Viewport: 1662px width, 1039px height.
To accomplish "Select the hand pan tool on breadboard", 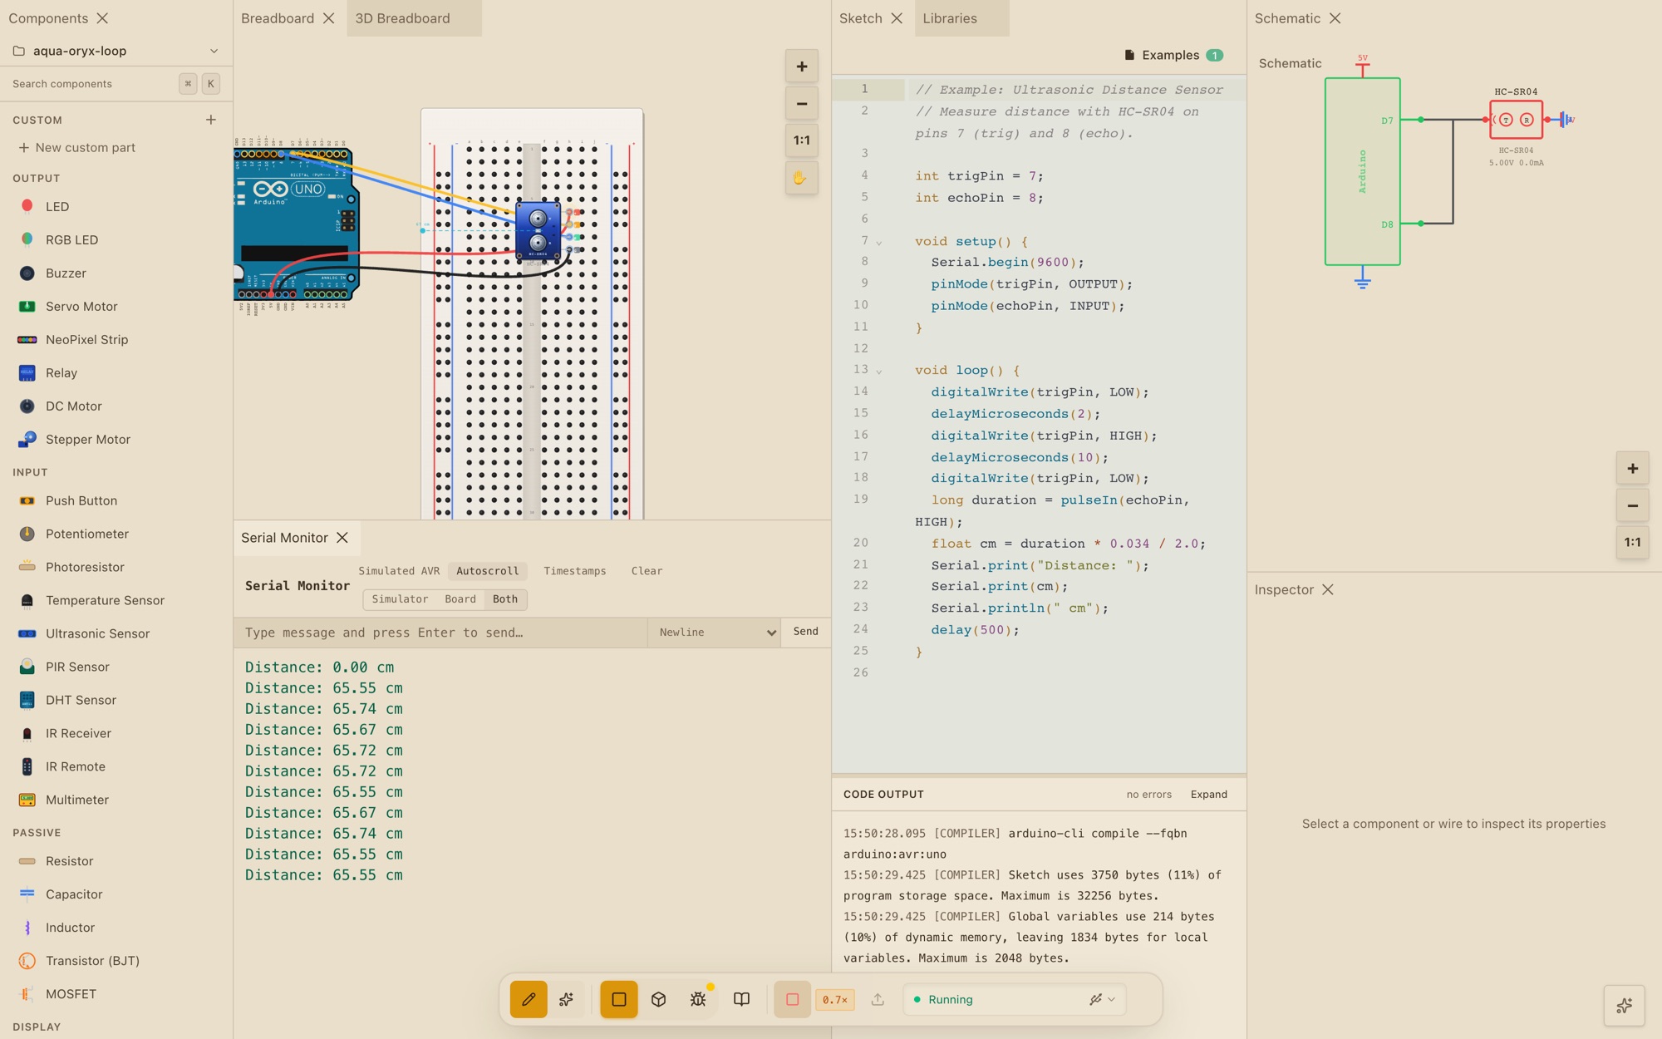I will tap(801, 178).
